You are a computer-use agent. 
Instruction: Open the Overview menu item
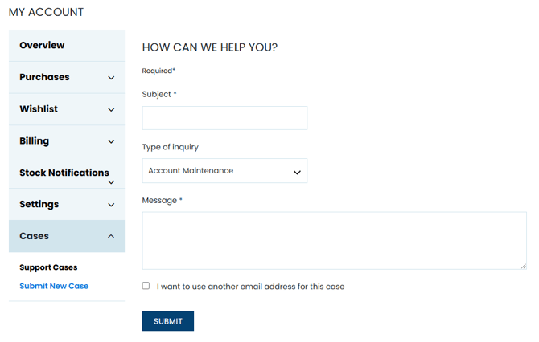(43, 46)
